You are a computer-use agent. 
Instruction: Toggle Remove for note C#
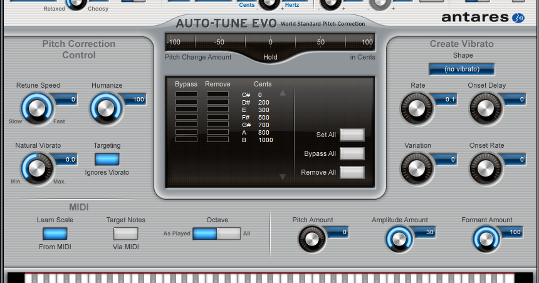pyautogui.click(x=217, y=95)
